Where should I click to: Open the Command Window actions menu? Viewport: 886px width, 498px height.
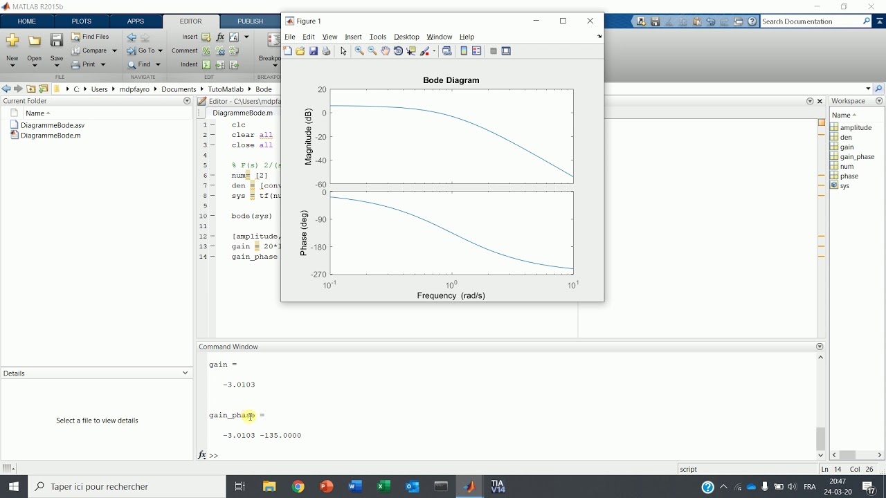820,347
